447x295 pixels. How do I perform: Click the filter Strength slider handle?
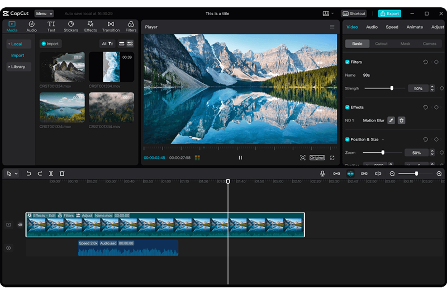(x=392, y=88)
